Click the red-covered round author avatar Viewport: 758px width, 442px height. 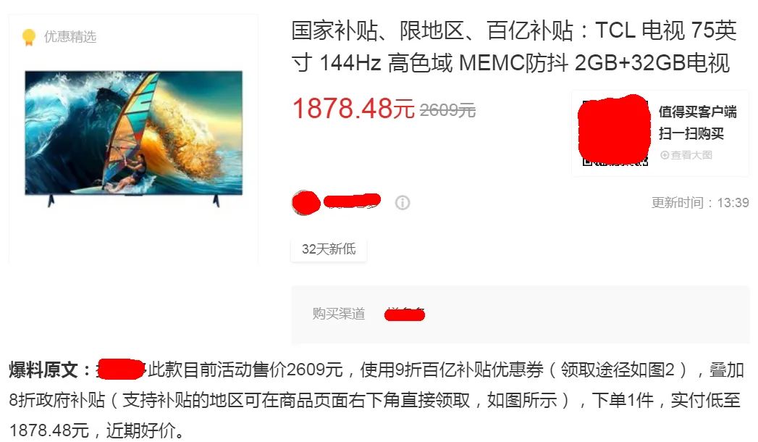(x=306, y=203)
